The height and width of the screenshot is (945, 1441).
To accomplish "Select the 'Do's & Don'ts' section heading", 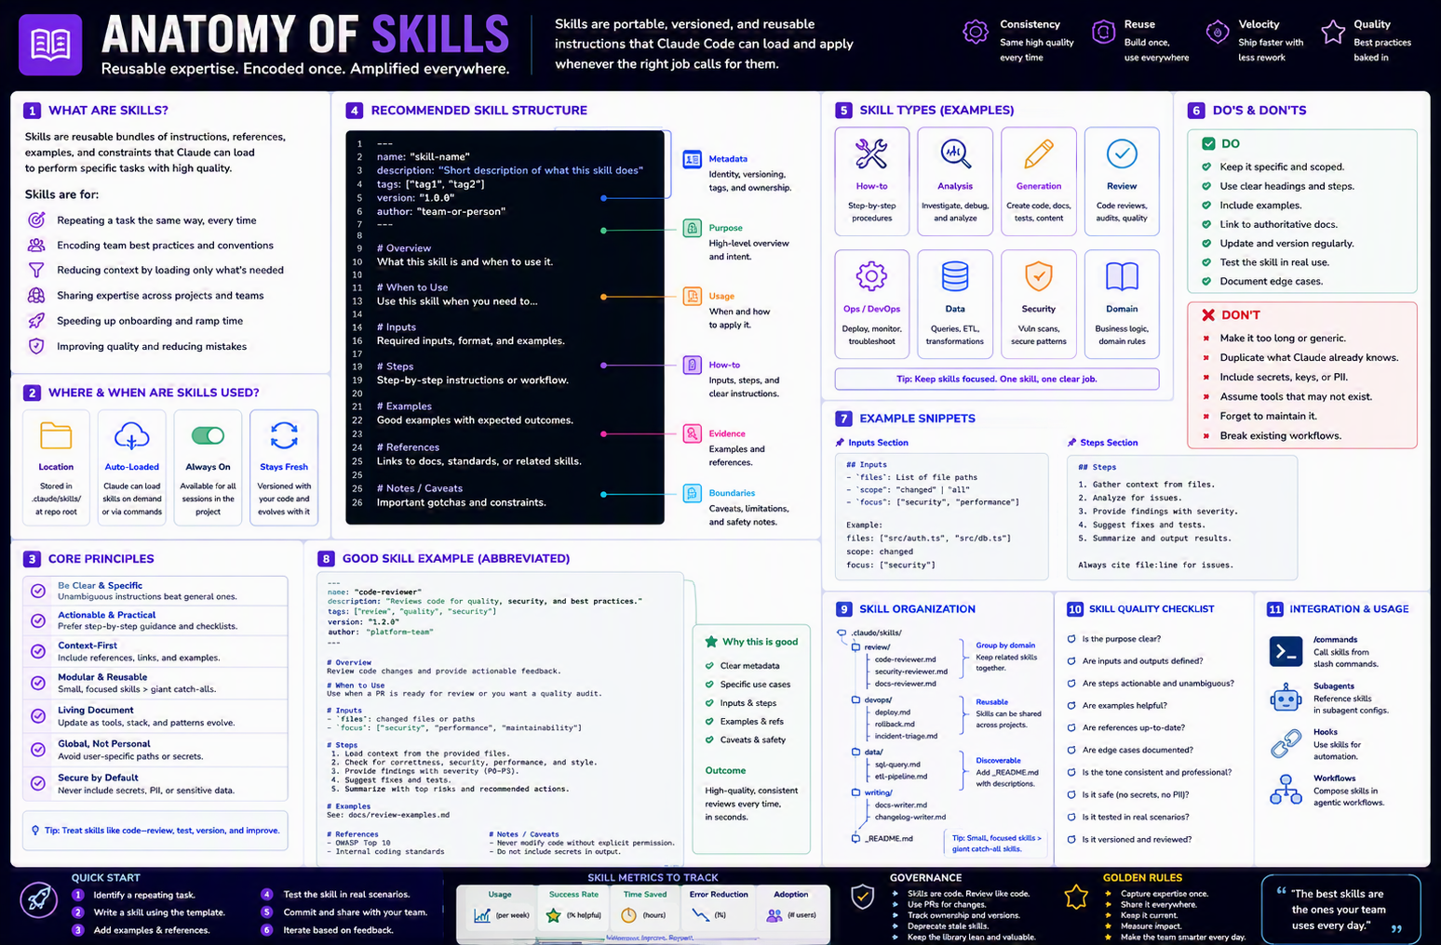I will (1259, 111).
